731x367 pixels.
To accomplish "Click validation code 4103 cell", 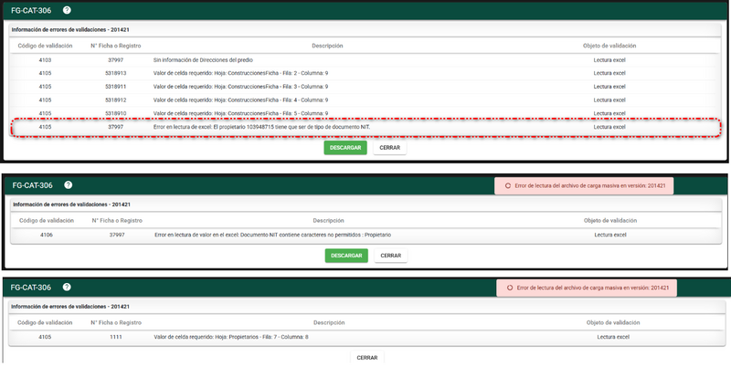I will point(45,60).
